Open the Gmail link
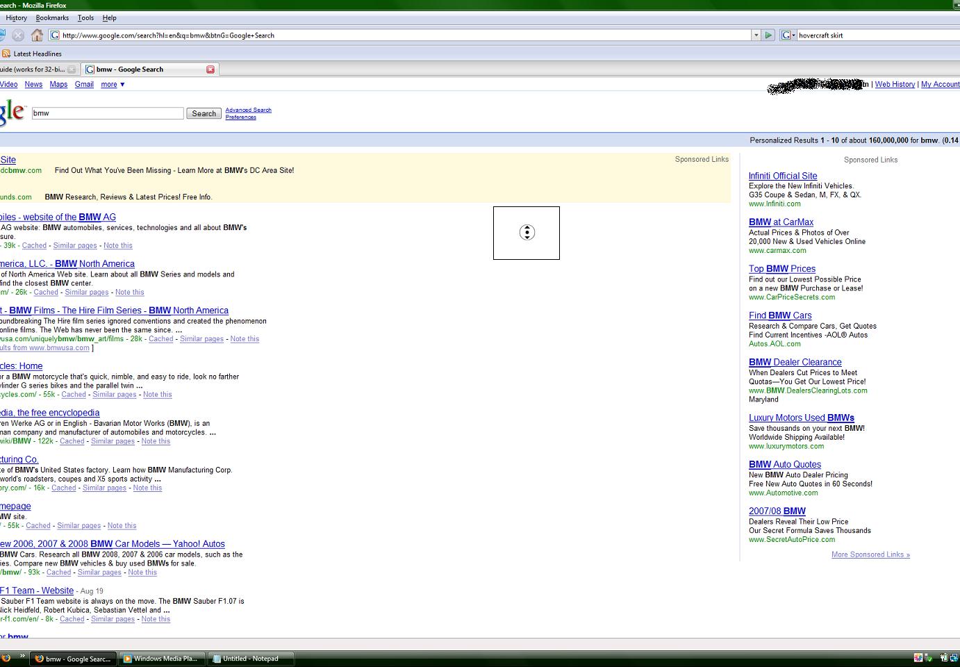 pyautogui.click(x=84, y=84)
